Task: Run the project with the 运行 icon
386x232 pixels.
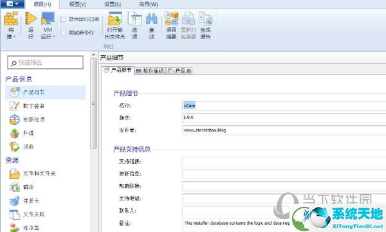Action: coord(30,19)
